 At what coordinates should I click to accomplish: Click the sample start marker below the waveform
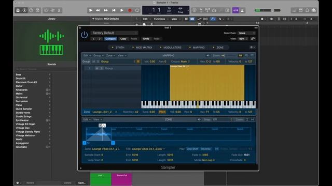coord(84,143)
